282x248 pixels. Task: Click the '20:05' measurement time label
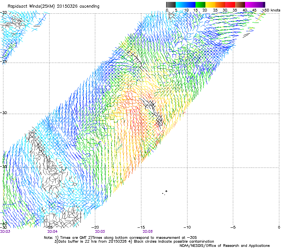100,232
